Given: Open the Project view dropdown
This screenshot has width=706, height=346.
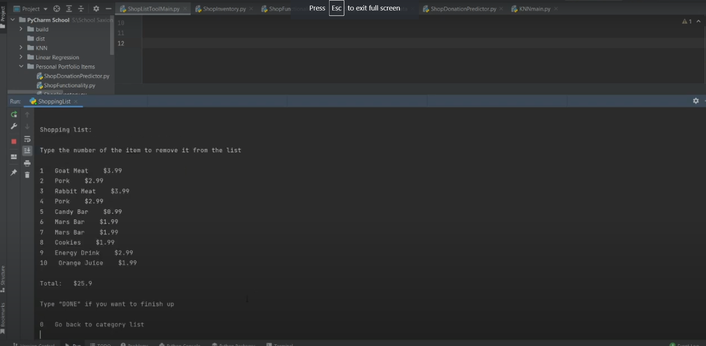Looking at the screenshot, I should (45, 9).
